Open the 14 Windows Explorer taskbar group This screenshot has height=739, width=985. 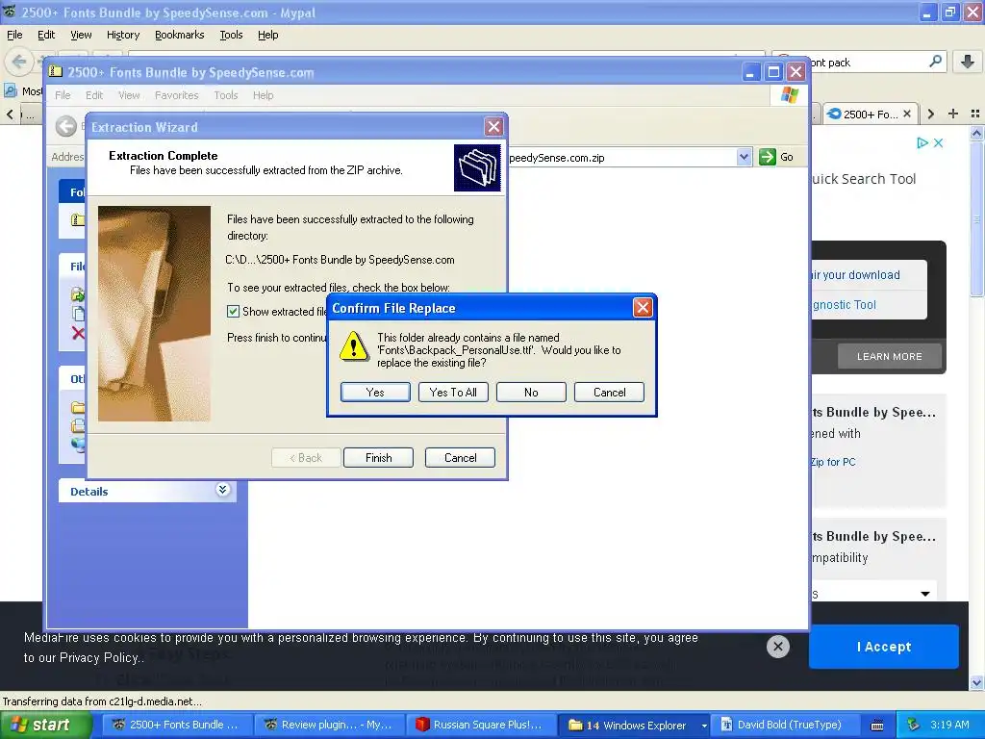(635, 725)
